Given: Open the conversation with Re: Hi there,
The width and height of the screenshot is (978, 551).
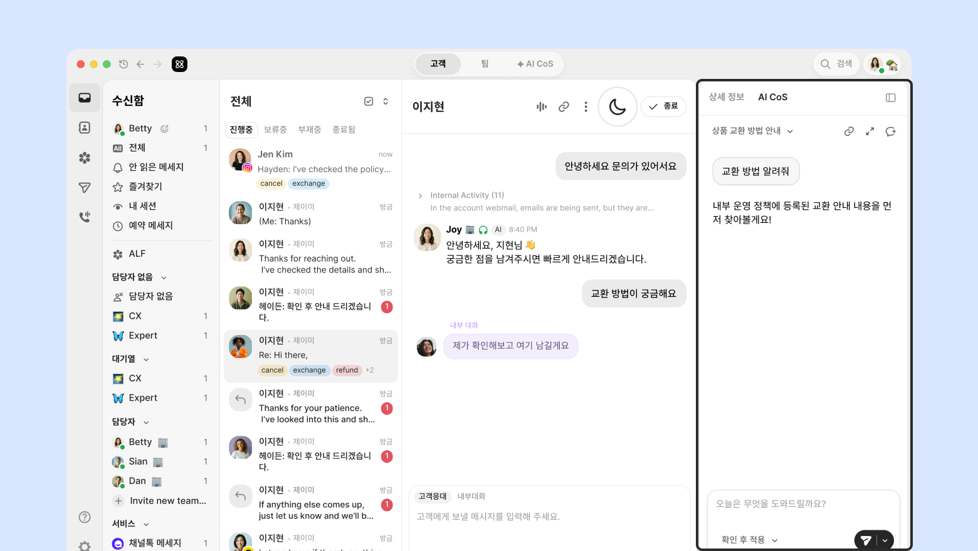Looking at the screenshot, I should (311, 356).
